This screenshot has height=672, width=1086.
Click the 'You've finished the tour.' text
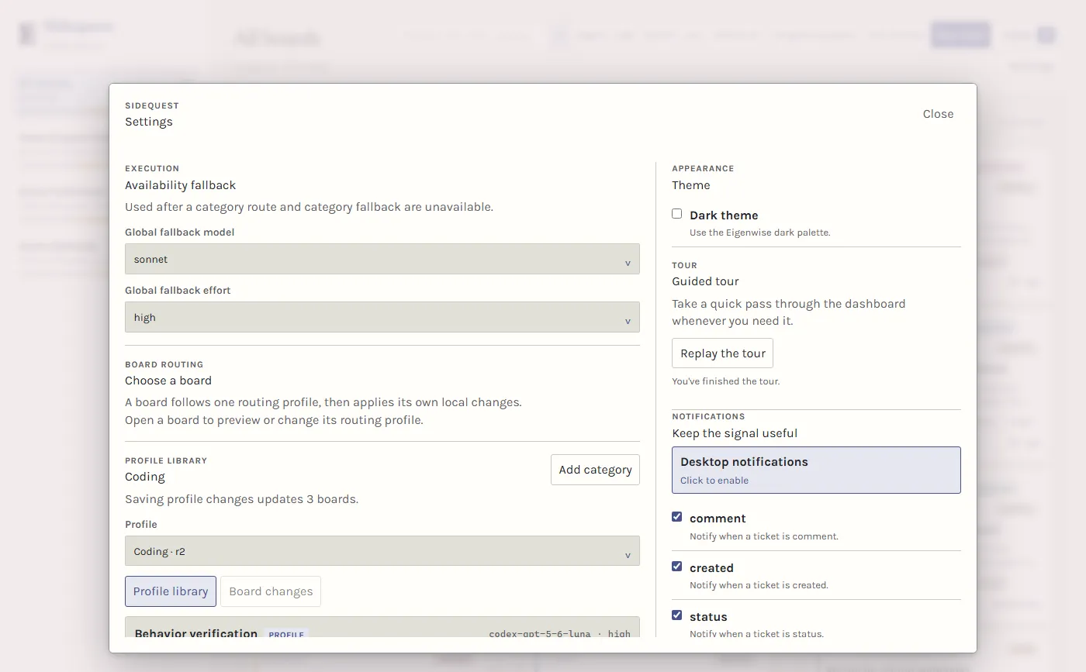click(725, 381)
